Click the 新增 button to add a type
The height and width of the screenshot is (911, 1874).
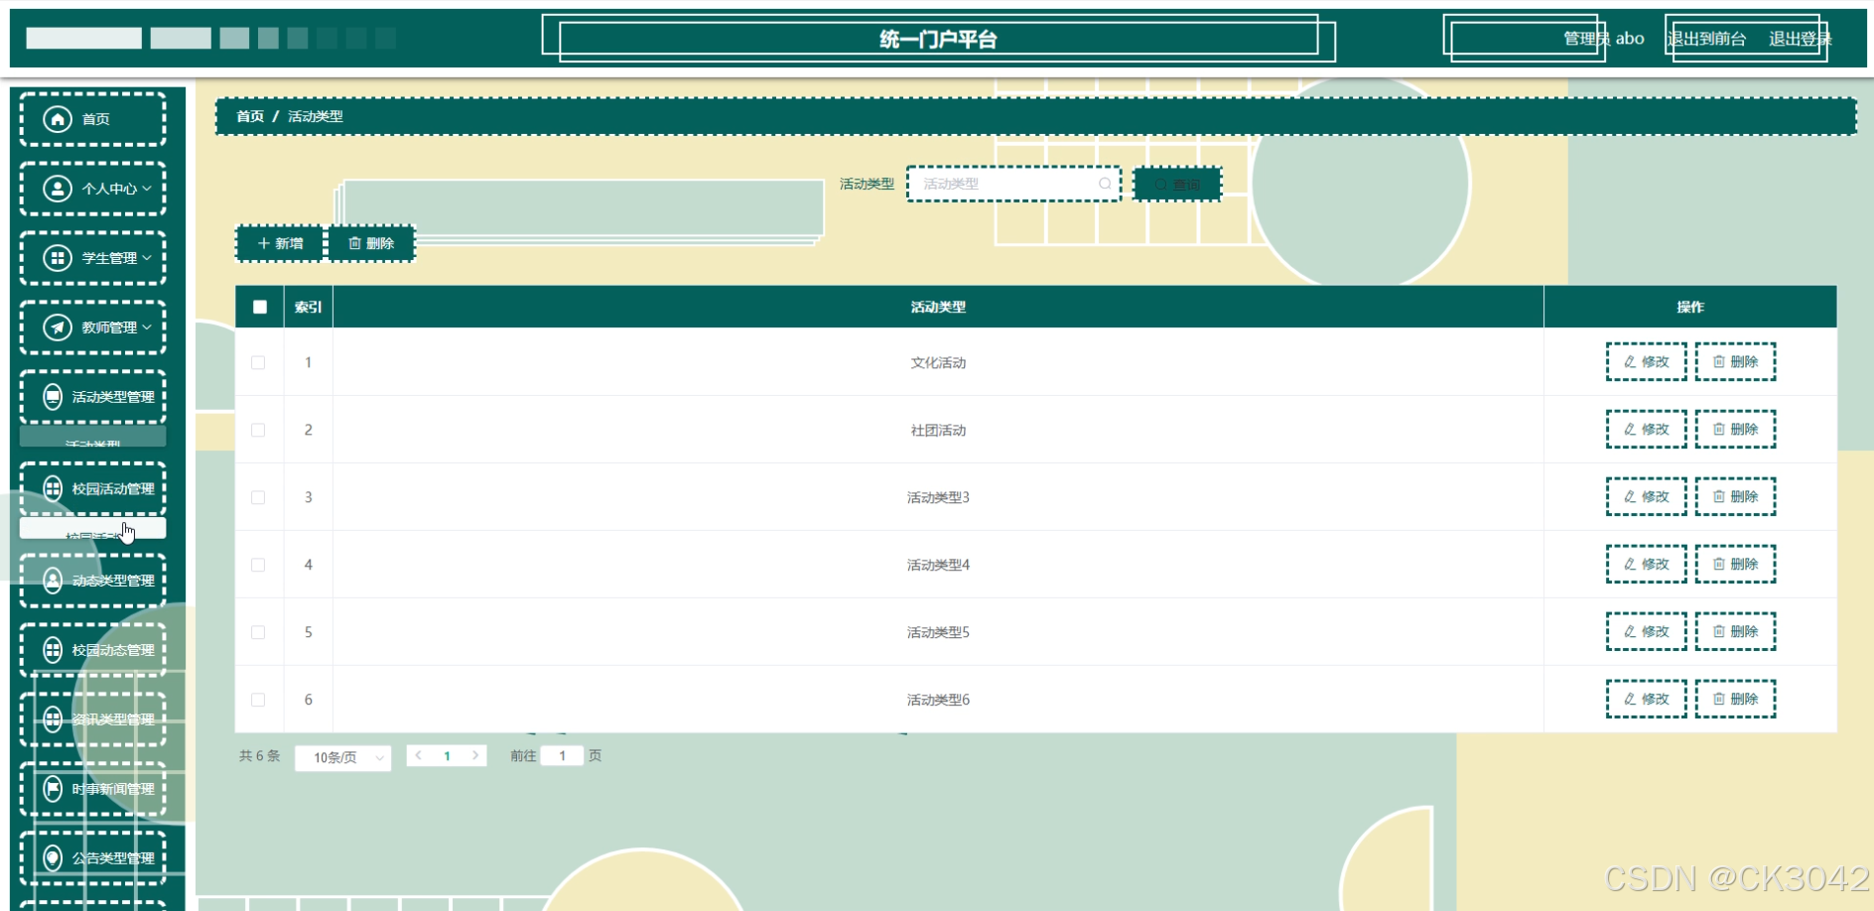tap(279, 242)
